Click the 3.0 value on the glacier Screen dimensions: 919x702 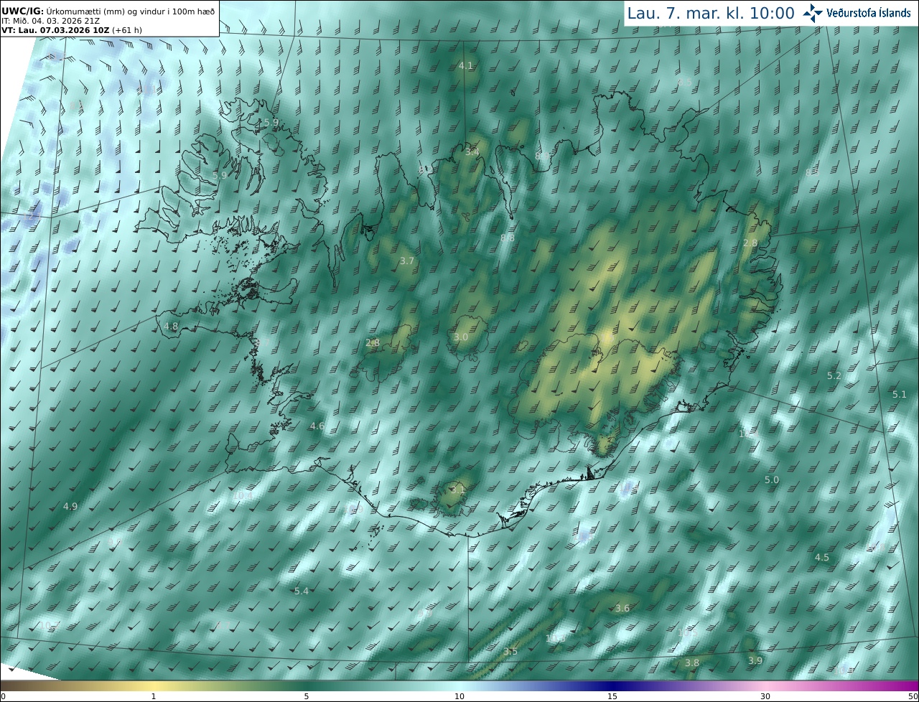point(461,337)
